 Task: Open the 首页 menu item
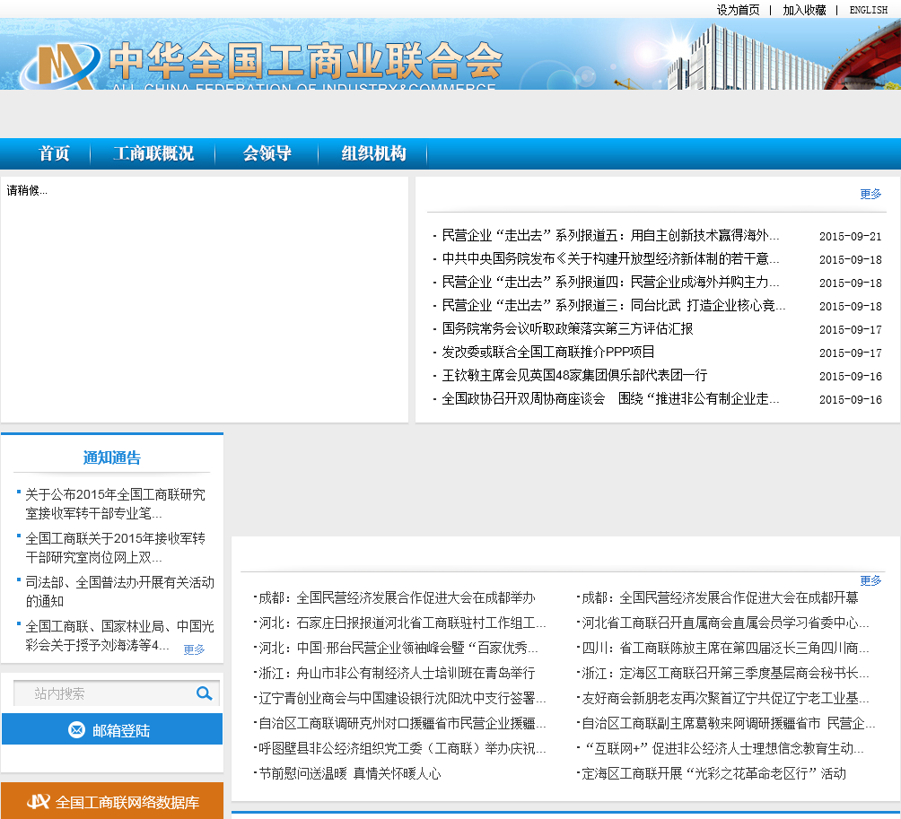coord(54,153)
